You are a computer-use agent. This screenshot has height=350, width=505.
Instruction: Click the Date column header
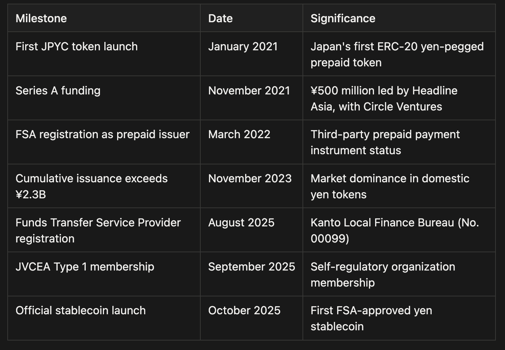tap(220, 19)
